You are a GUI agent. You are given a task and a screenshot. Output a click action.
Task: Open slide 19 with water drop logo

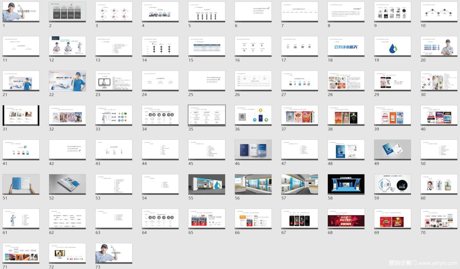[392, 46]
